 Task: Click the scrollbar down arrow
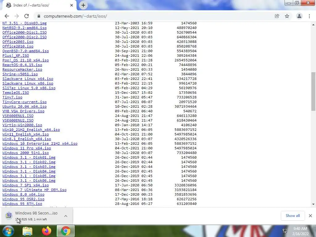coord(313,204)
